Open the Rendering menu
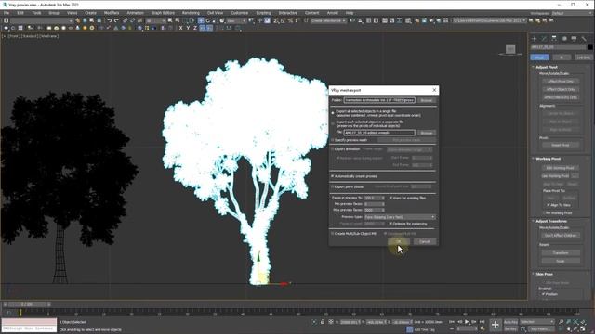Image resolution: width=595 pixels, height=334 pixels. (x=191, y=13)
